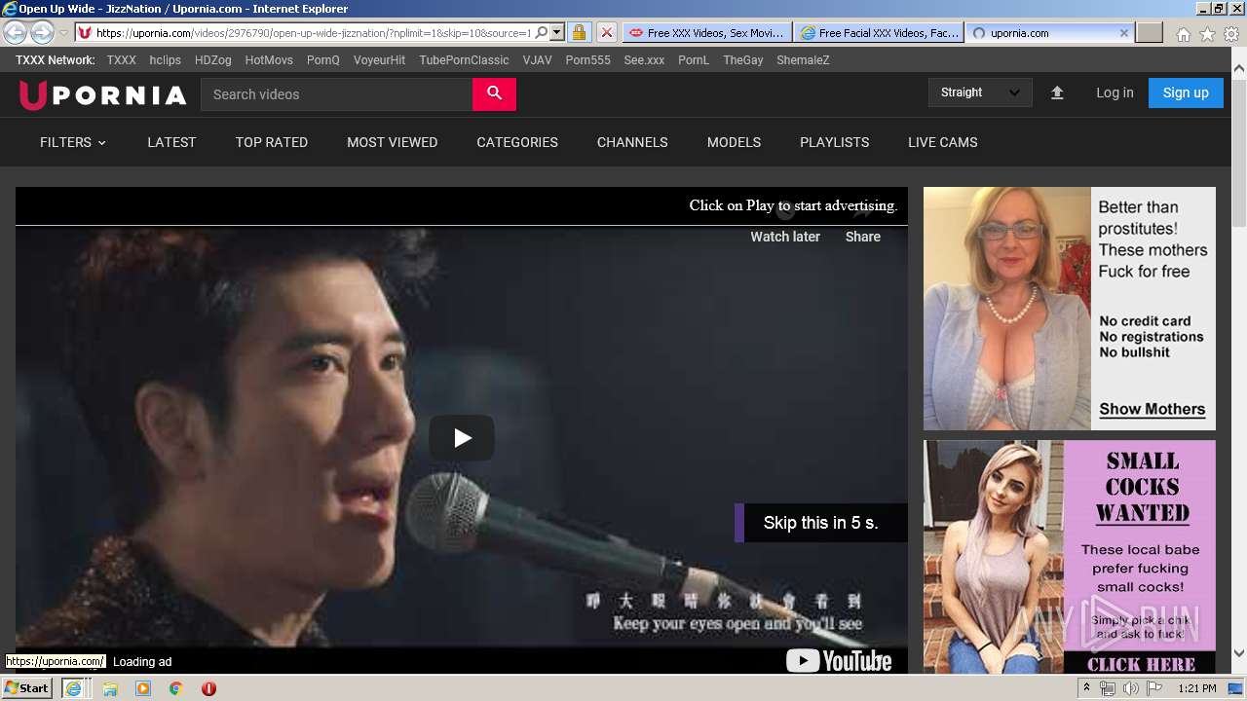
Task: Click VoyeurHit network link
Action: pos(379,59)
